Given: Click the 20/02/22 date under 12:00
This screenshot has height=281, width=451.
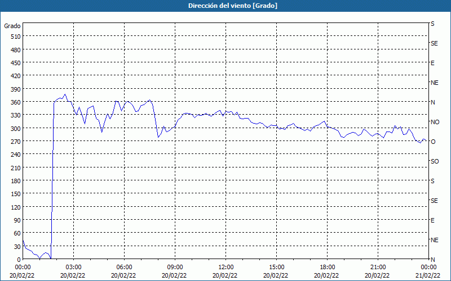Looking at the screenshot, I should tap(226, 275).
